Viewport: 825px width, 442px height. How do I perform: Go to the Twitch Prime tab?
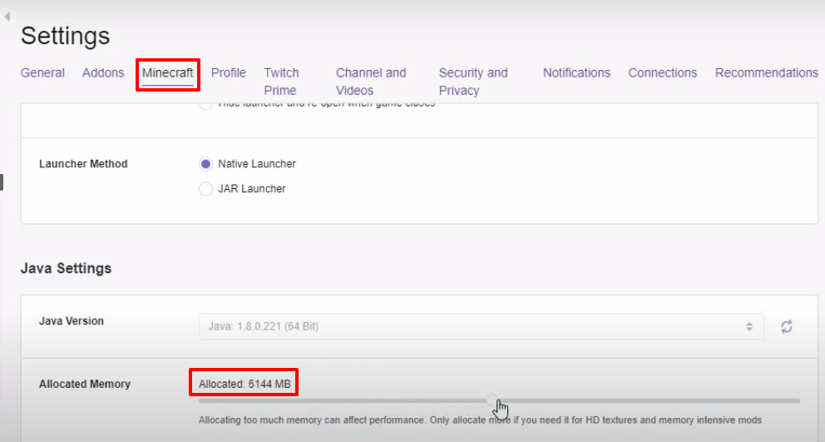coord(281,82)
